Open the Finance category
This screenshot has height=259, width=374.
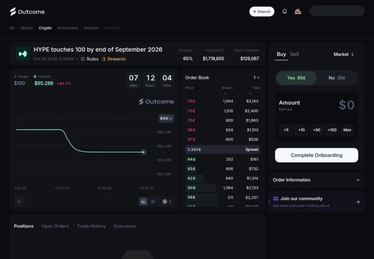[x=91, y=28]
